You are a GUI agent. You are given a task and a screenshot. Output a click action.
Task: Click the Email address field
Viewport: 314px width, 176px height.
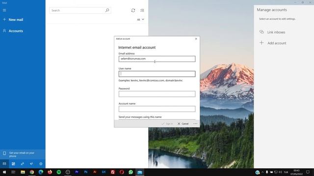coord(157,59)
